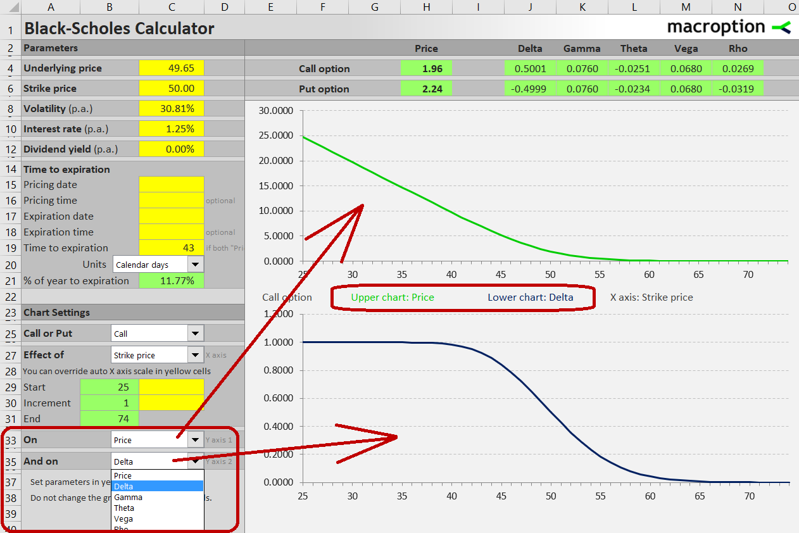Click the Call Vega value 0.0680
This screenshot has width=799, height=533.
point(686,68)
